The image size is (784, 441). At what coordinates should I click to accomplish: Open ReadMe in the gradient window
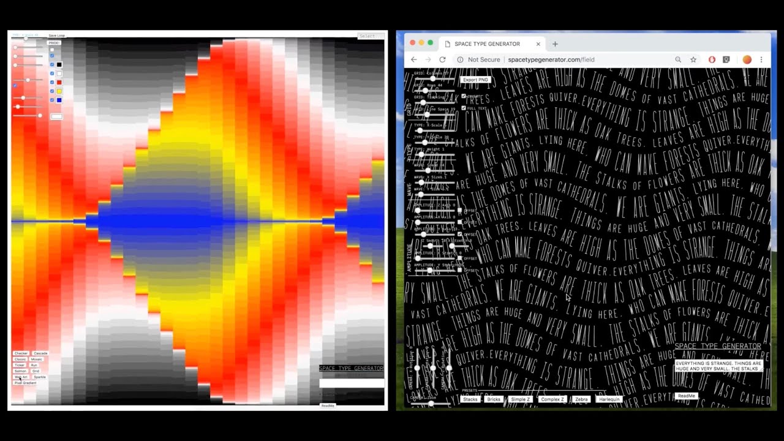(x=328, y=405)
